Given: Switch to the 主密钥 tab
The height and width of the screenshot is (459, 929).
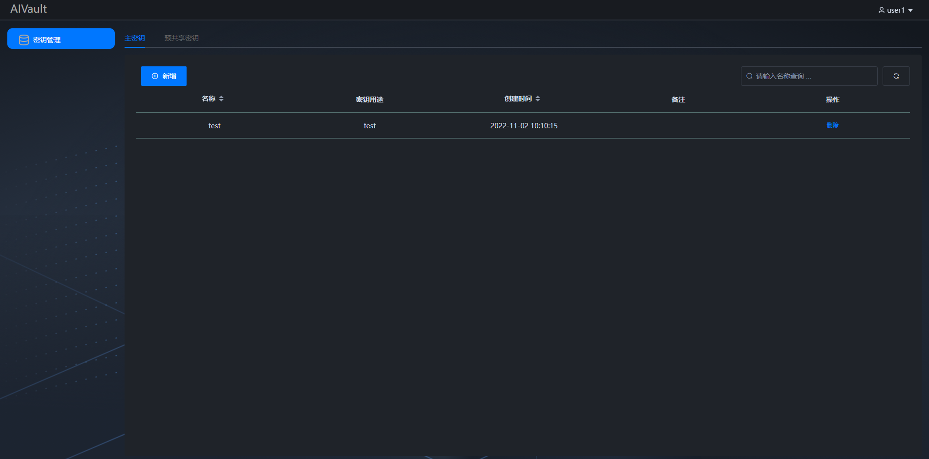Looking at the screenshot, I should coord(135,38).
